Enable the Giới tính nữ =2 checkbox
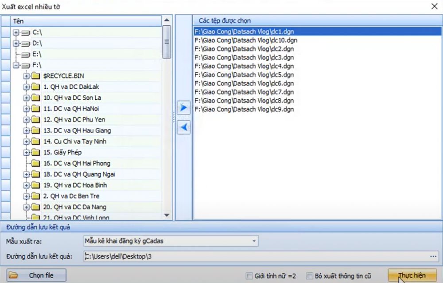The height and width of the screenshot is (283, 443). coord(249,275)
